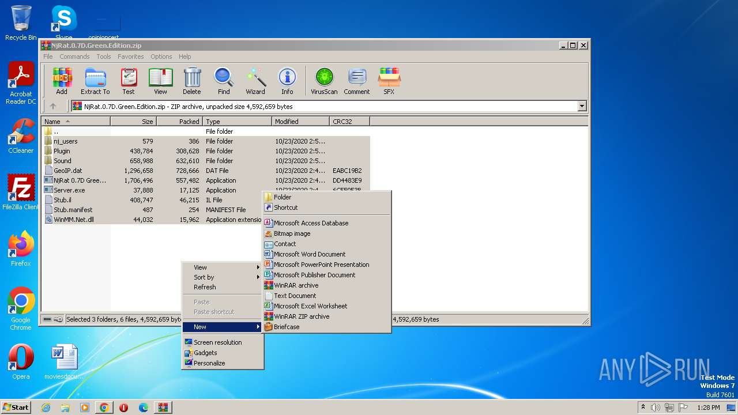The width and height of the screenshot is (738, 415).
Task: Expand the View submenu in context menu
Action: 223,267
